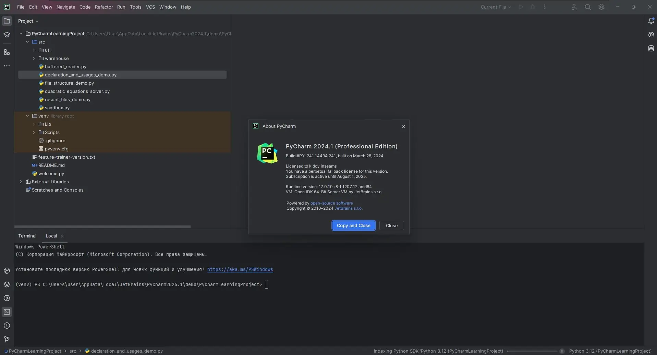Click the PyCharm main menu logo
The width and height of the screenshot is (657, 355).
click(x=7, y=7)
